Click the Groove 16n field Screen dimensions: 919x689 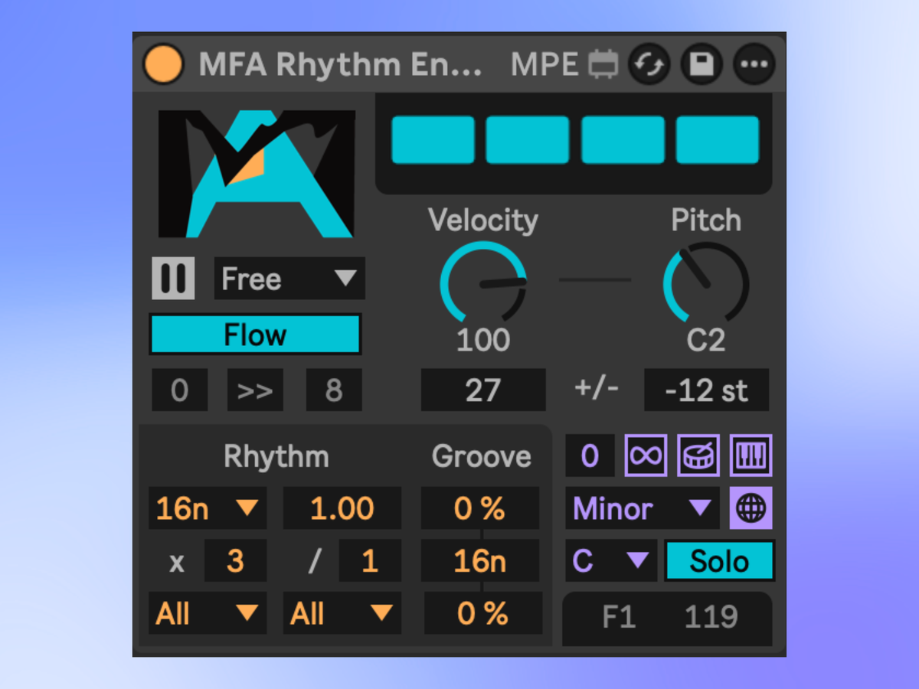[x=480, y=561]
